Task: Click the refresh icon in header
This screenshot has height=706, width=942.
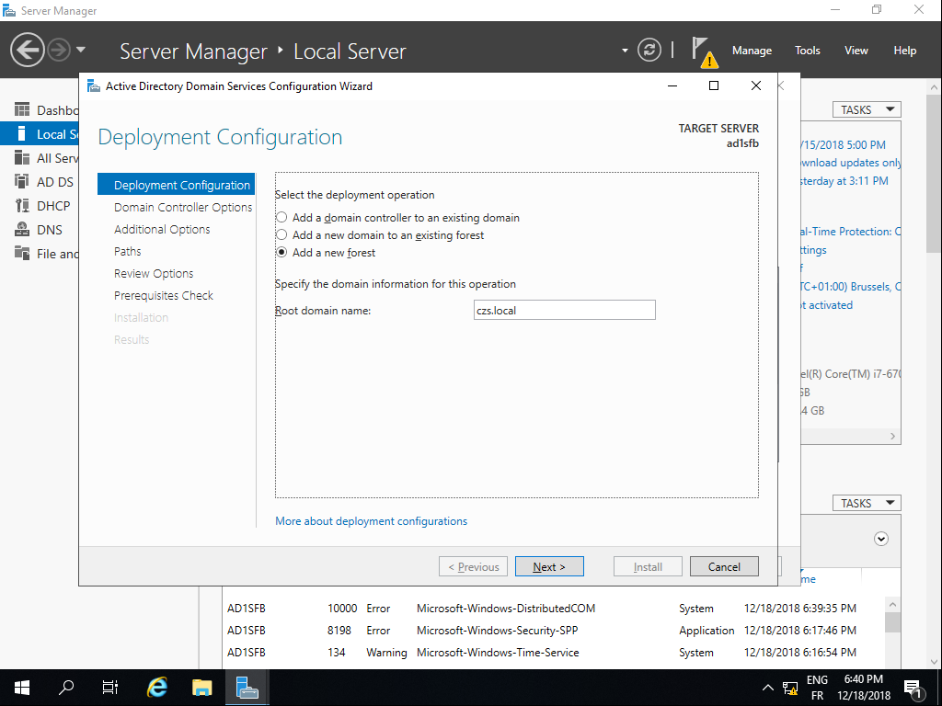Action: click(649, 50)
